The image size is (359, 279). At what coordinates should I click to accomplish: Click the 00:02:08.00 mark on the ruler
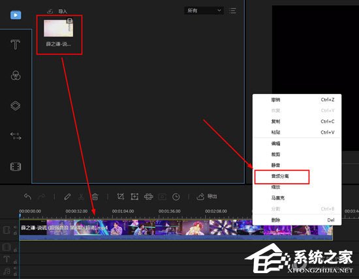click(x=216, y=211)
